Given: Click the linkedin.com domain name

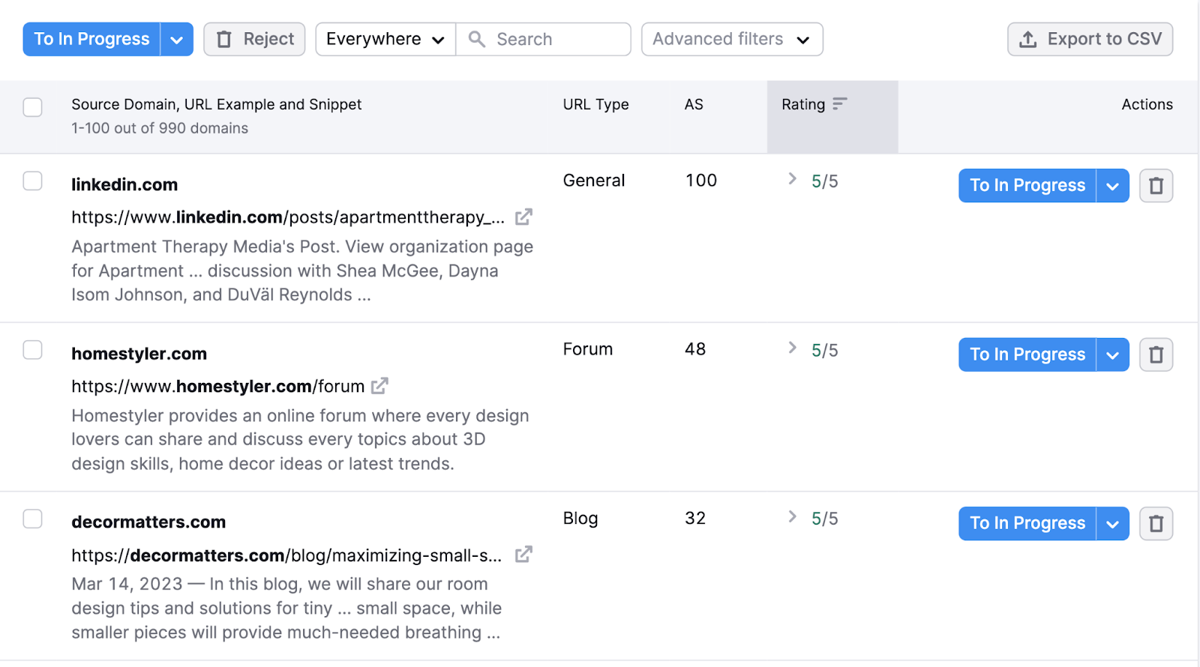Looking at the screenshot, I should 124,184.
